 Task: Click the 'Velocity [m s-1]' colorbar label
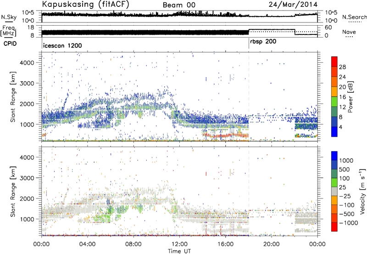[x=362, y=191]
